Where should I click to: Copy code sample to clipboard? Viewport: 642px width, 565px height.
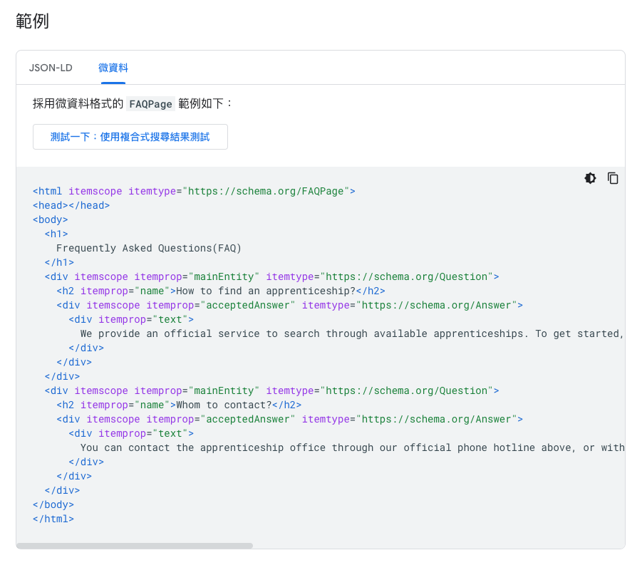[613, 178]
